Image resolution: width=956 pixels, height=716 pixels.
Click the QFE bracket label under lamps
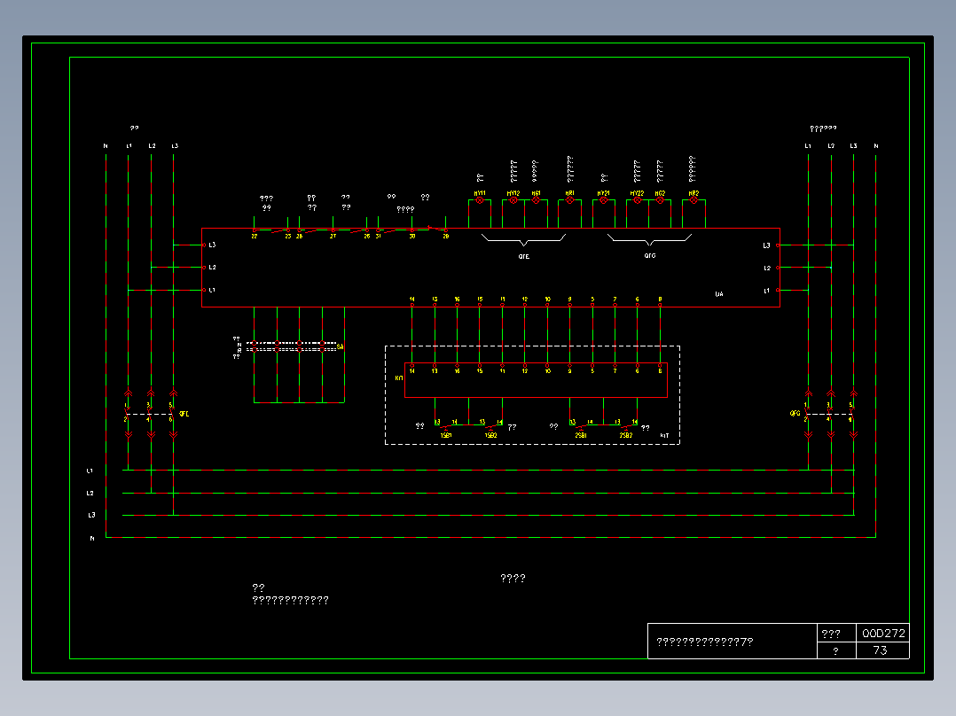point(524,257)
